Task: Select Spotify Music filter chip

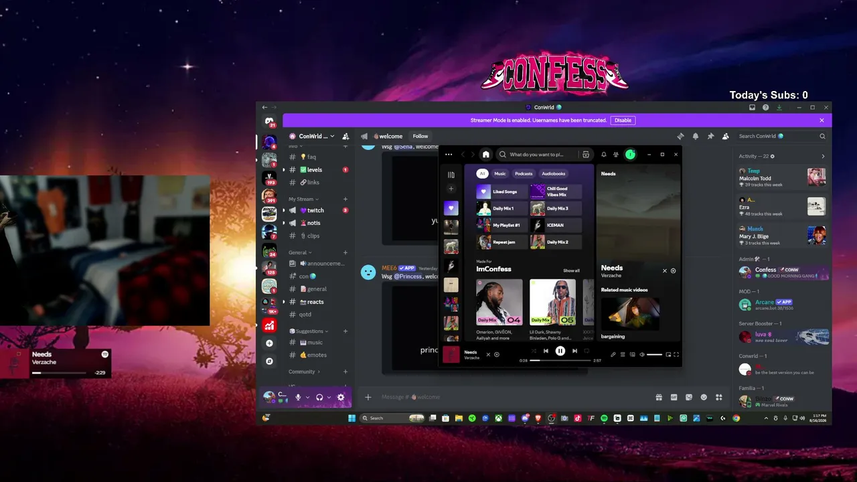Action: [x=500, y=173]
